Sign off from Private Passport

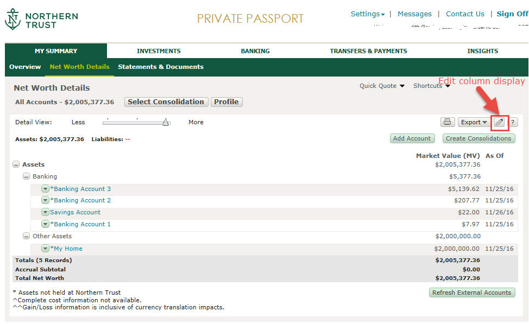pyautogui.click(x=512, y=14)
